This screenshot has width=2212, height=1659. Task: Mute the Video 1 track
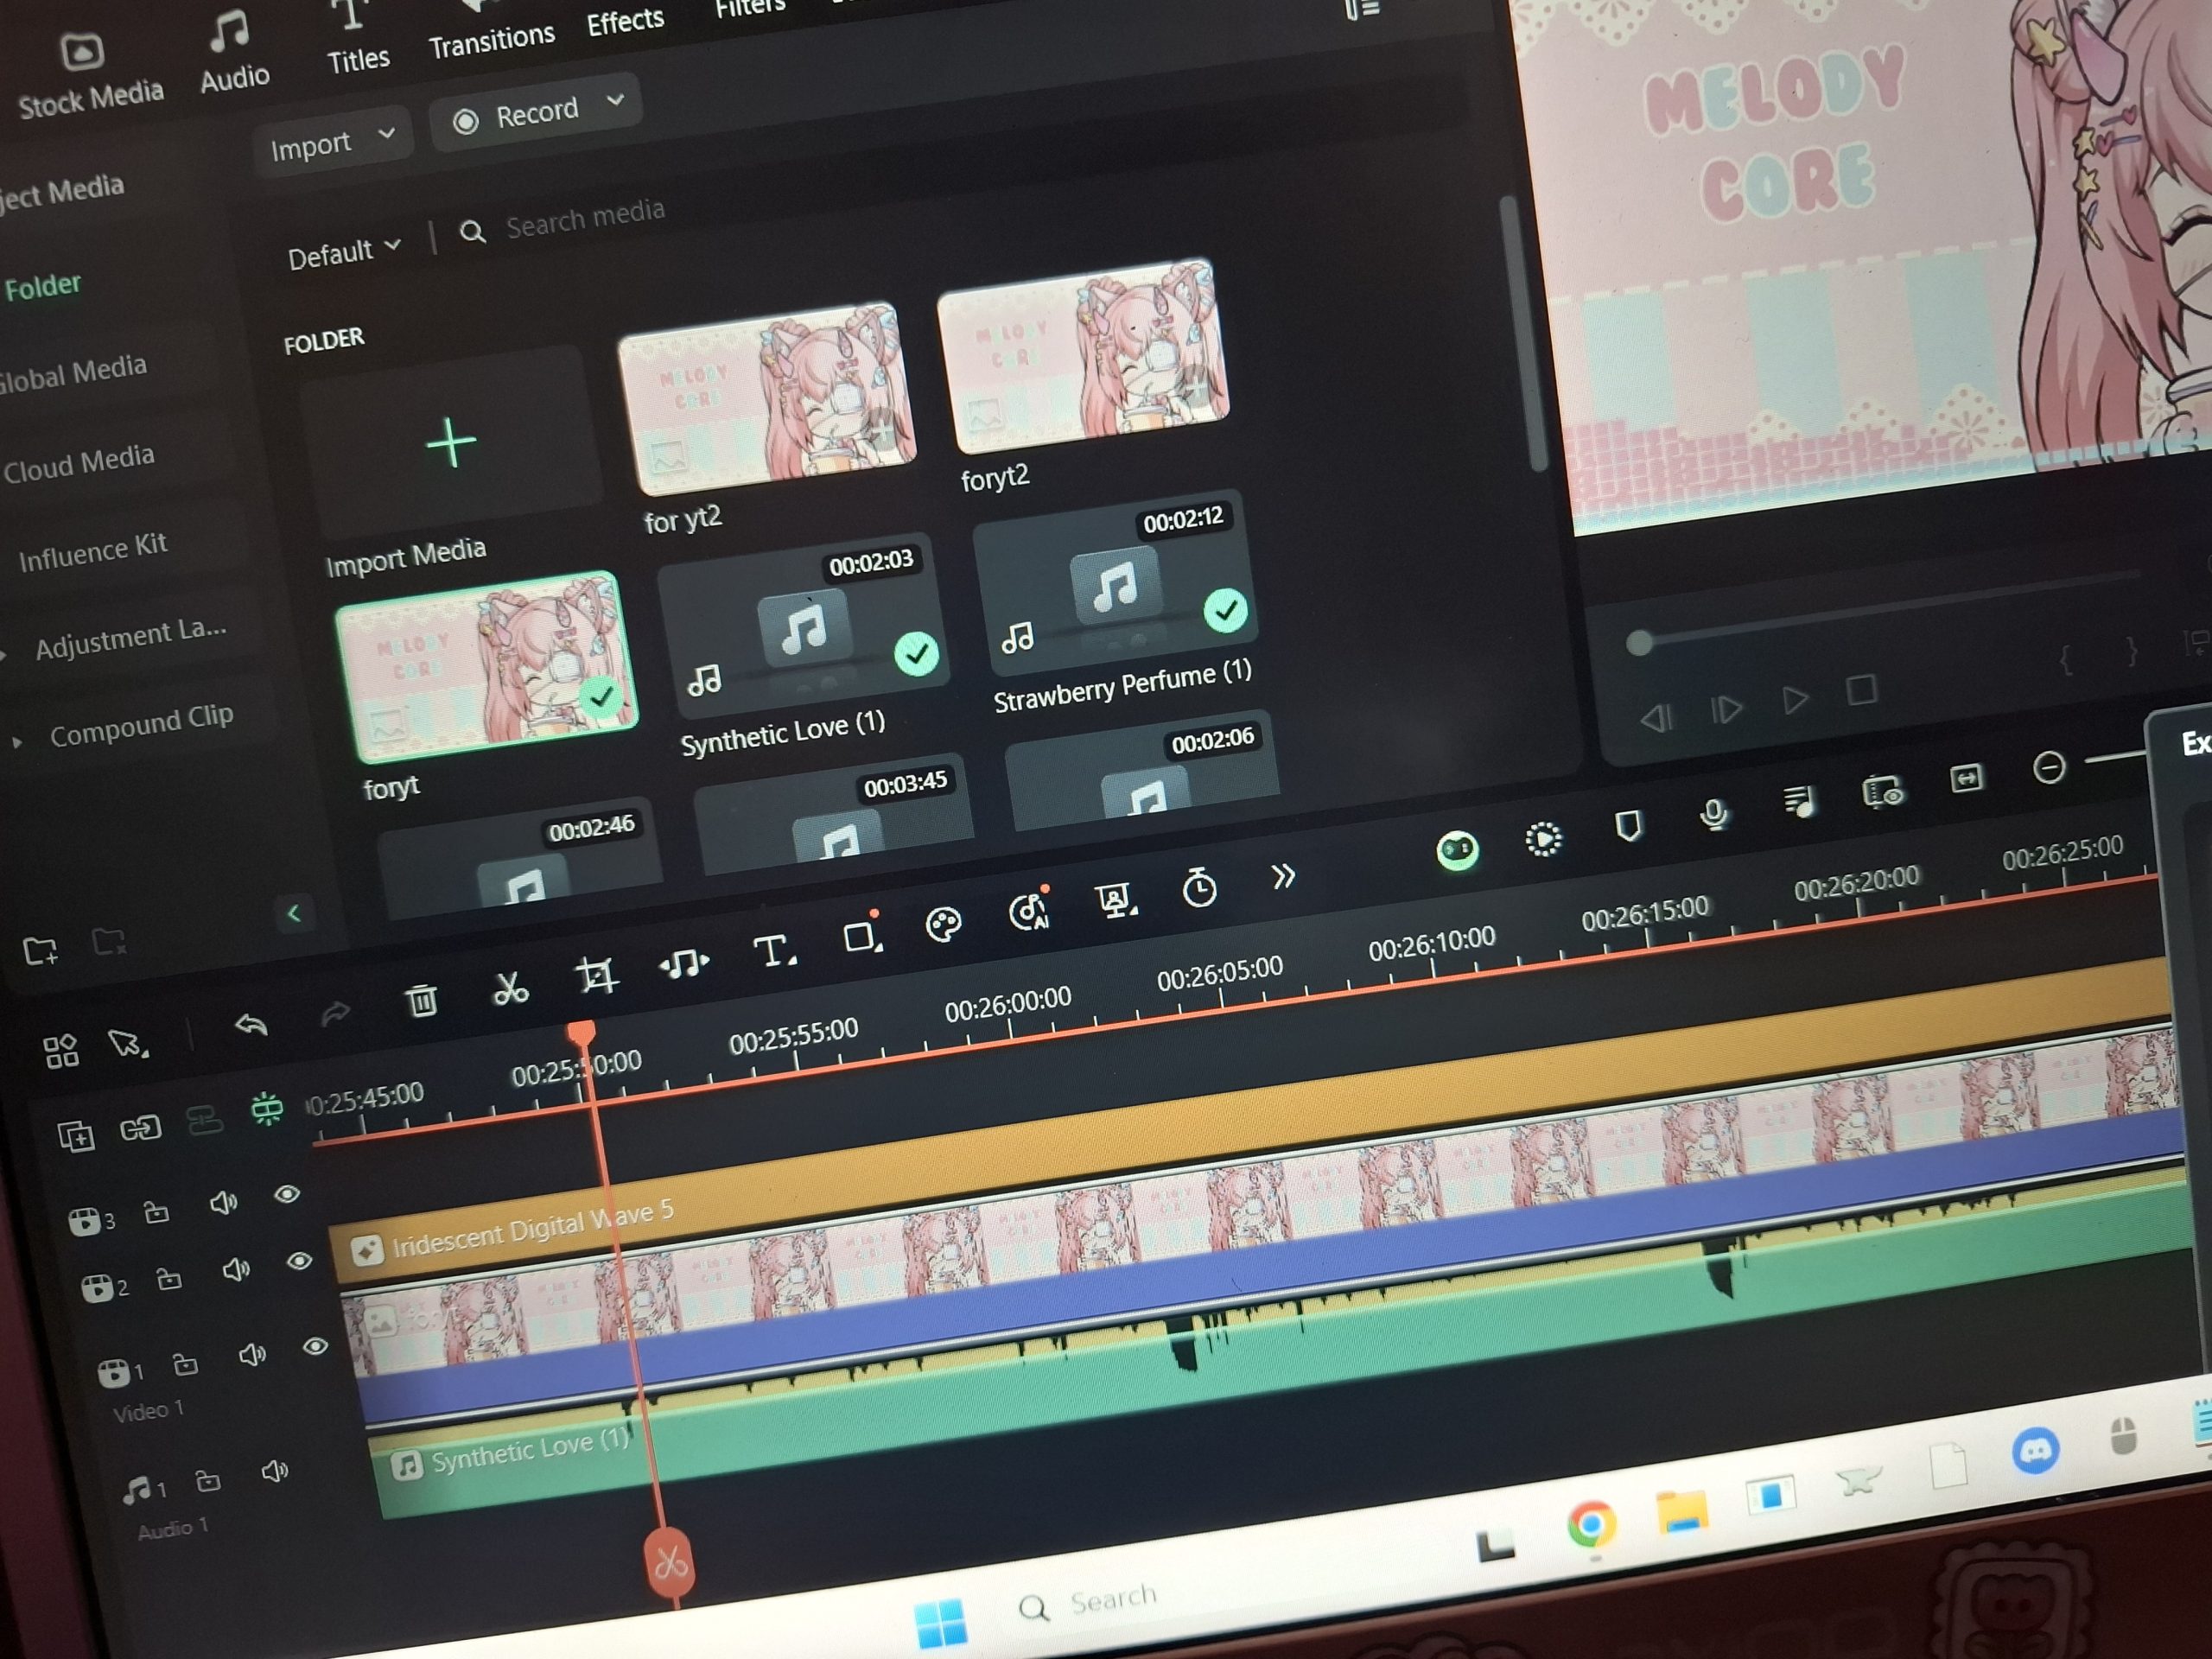coord(252,1355)
